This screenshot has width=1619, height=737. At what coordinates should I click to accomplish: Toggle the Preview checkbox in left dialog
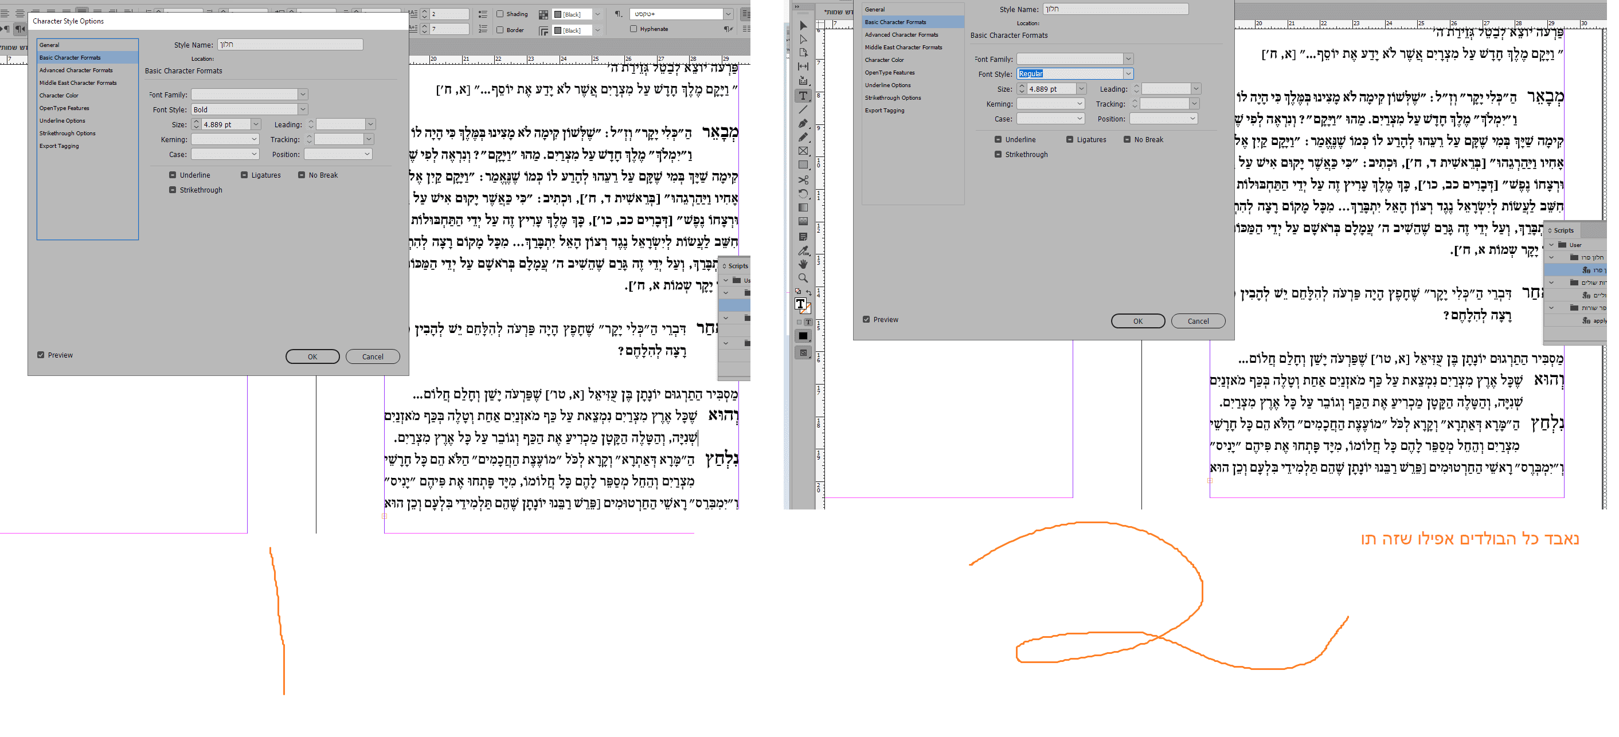[x=41, y=355]
